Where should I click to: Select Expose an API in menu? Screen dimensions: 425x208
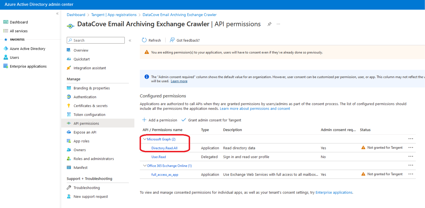85,132
